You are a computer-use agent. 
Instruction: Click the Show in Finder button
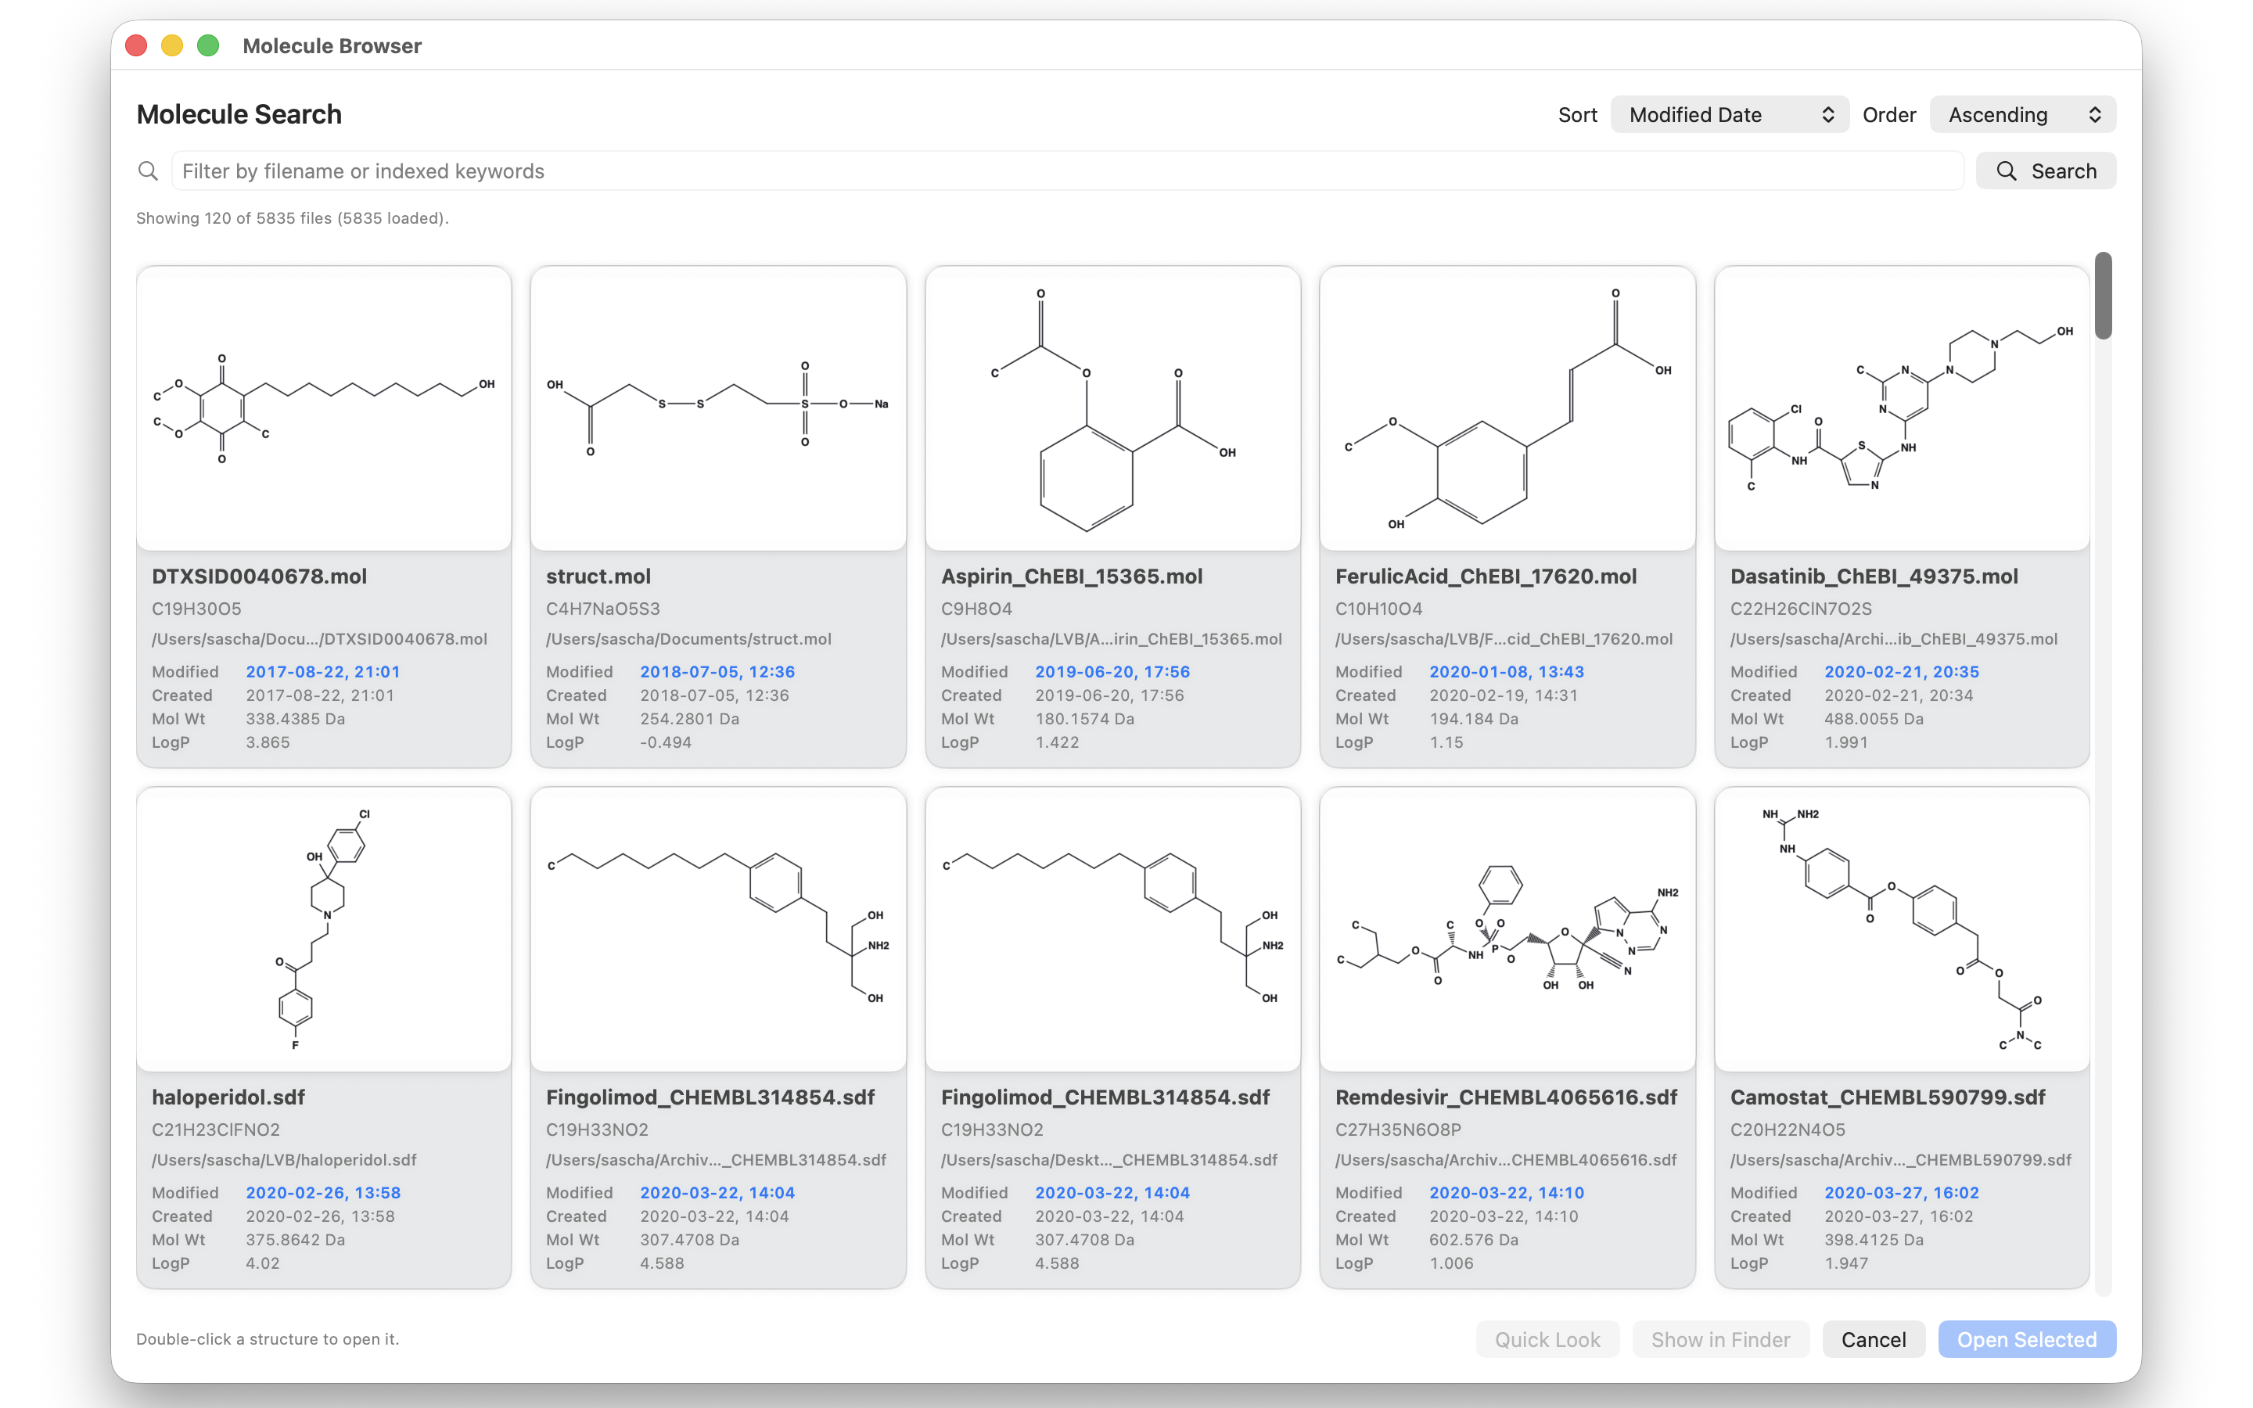click(x=1719, y=1339)
